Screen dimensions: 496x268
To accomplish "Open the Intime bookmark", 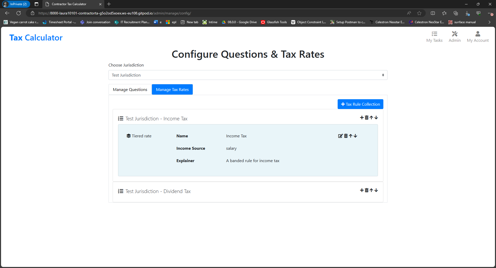I will tap(210, 22).
